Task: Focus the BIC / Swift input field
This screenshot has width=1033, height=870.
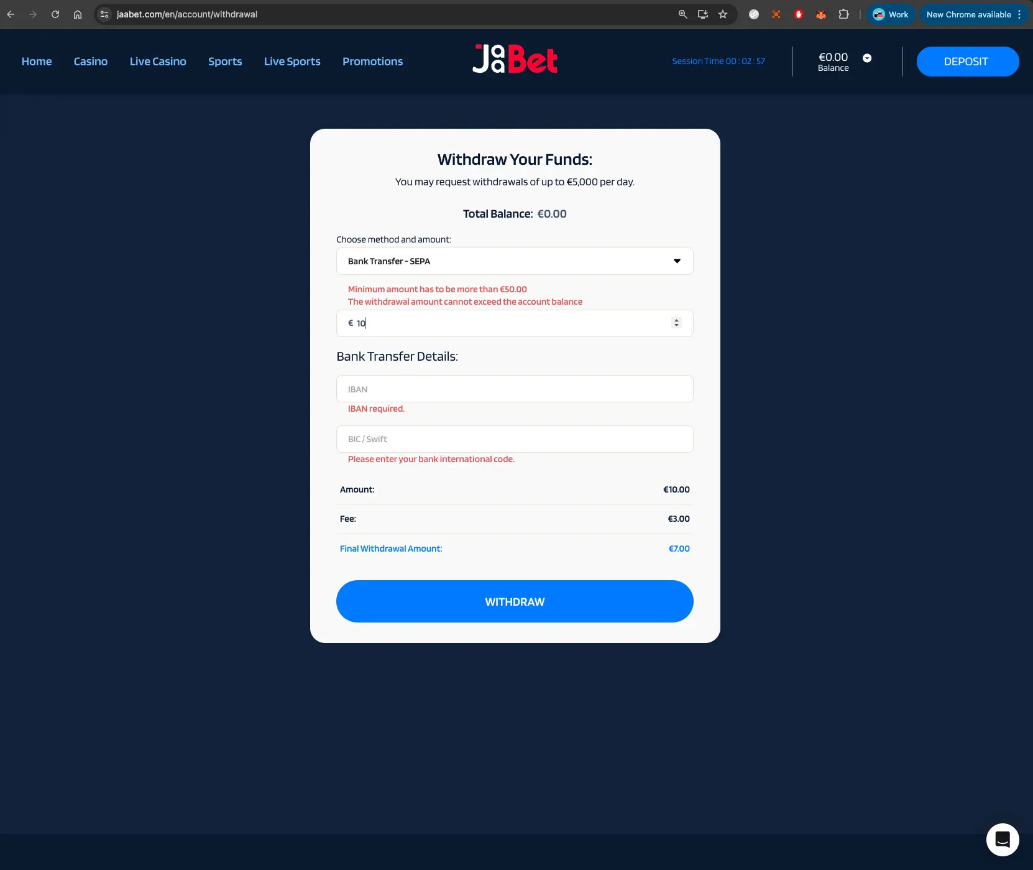Action: [515, 439]
